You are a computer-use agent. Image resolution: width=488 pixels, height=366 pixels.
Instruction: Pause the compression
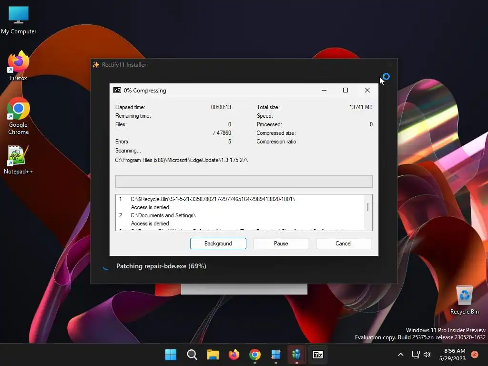pos(281,244)
